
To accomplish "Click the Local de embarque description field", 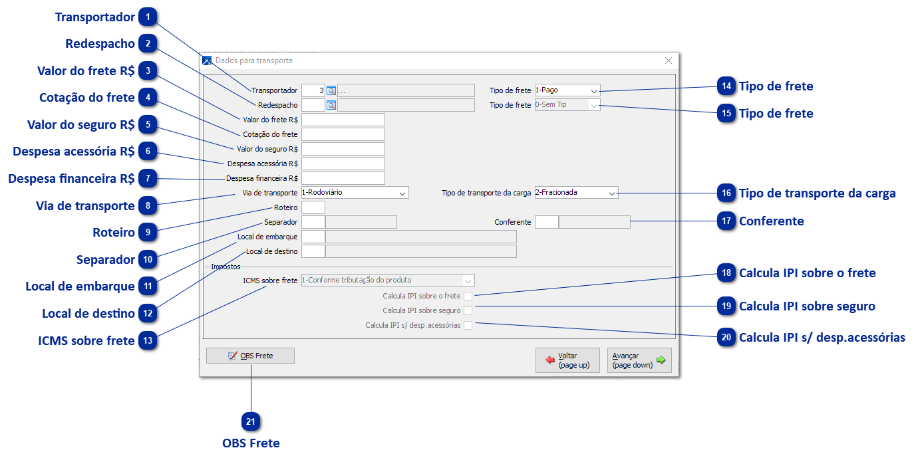I will point(421,237).
